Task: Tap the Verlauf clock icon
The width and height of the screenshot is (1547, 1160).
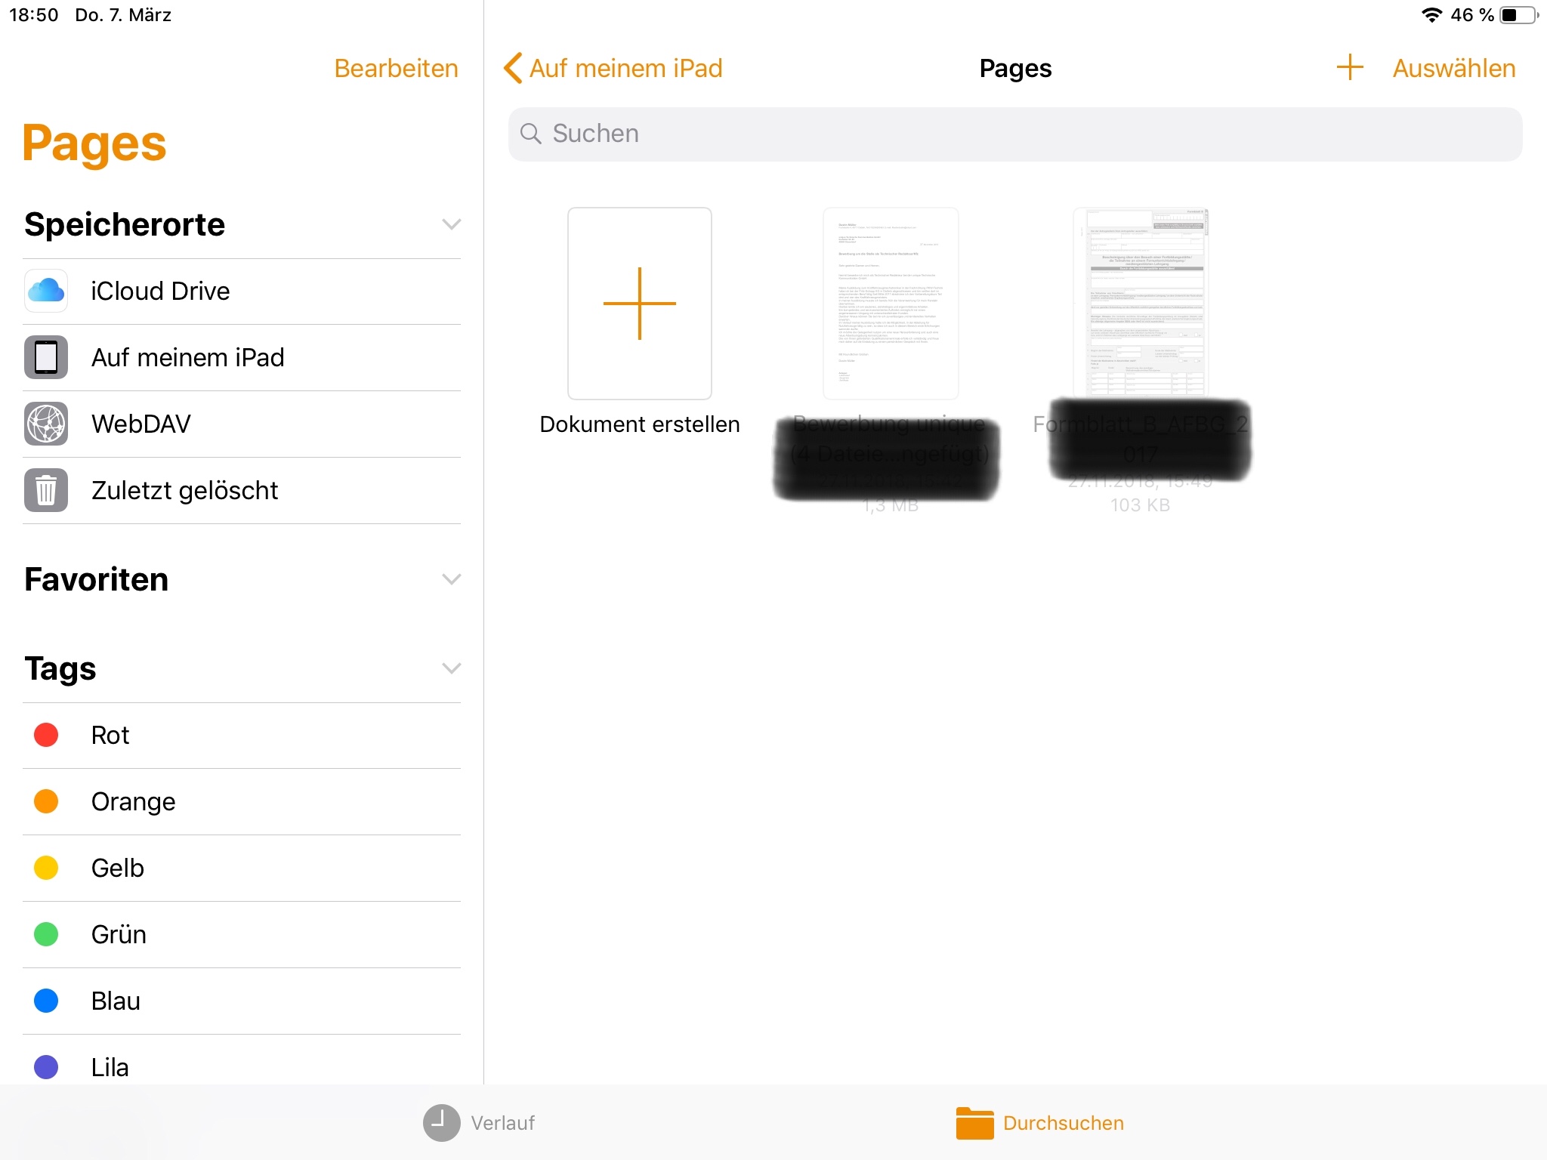Action: pyautogui.click(x=441, y=1122)
